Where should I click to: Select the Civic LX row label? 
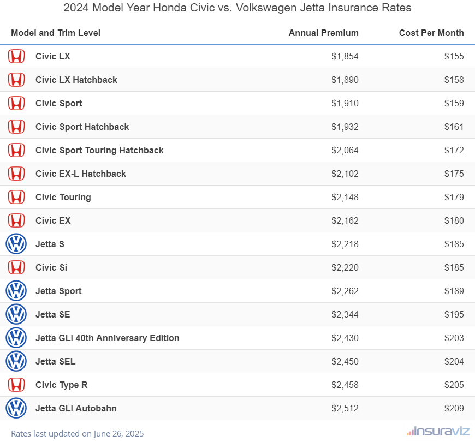pyautogui.click(x=53, y=56)
